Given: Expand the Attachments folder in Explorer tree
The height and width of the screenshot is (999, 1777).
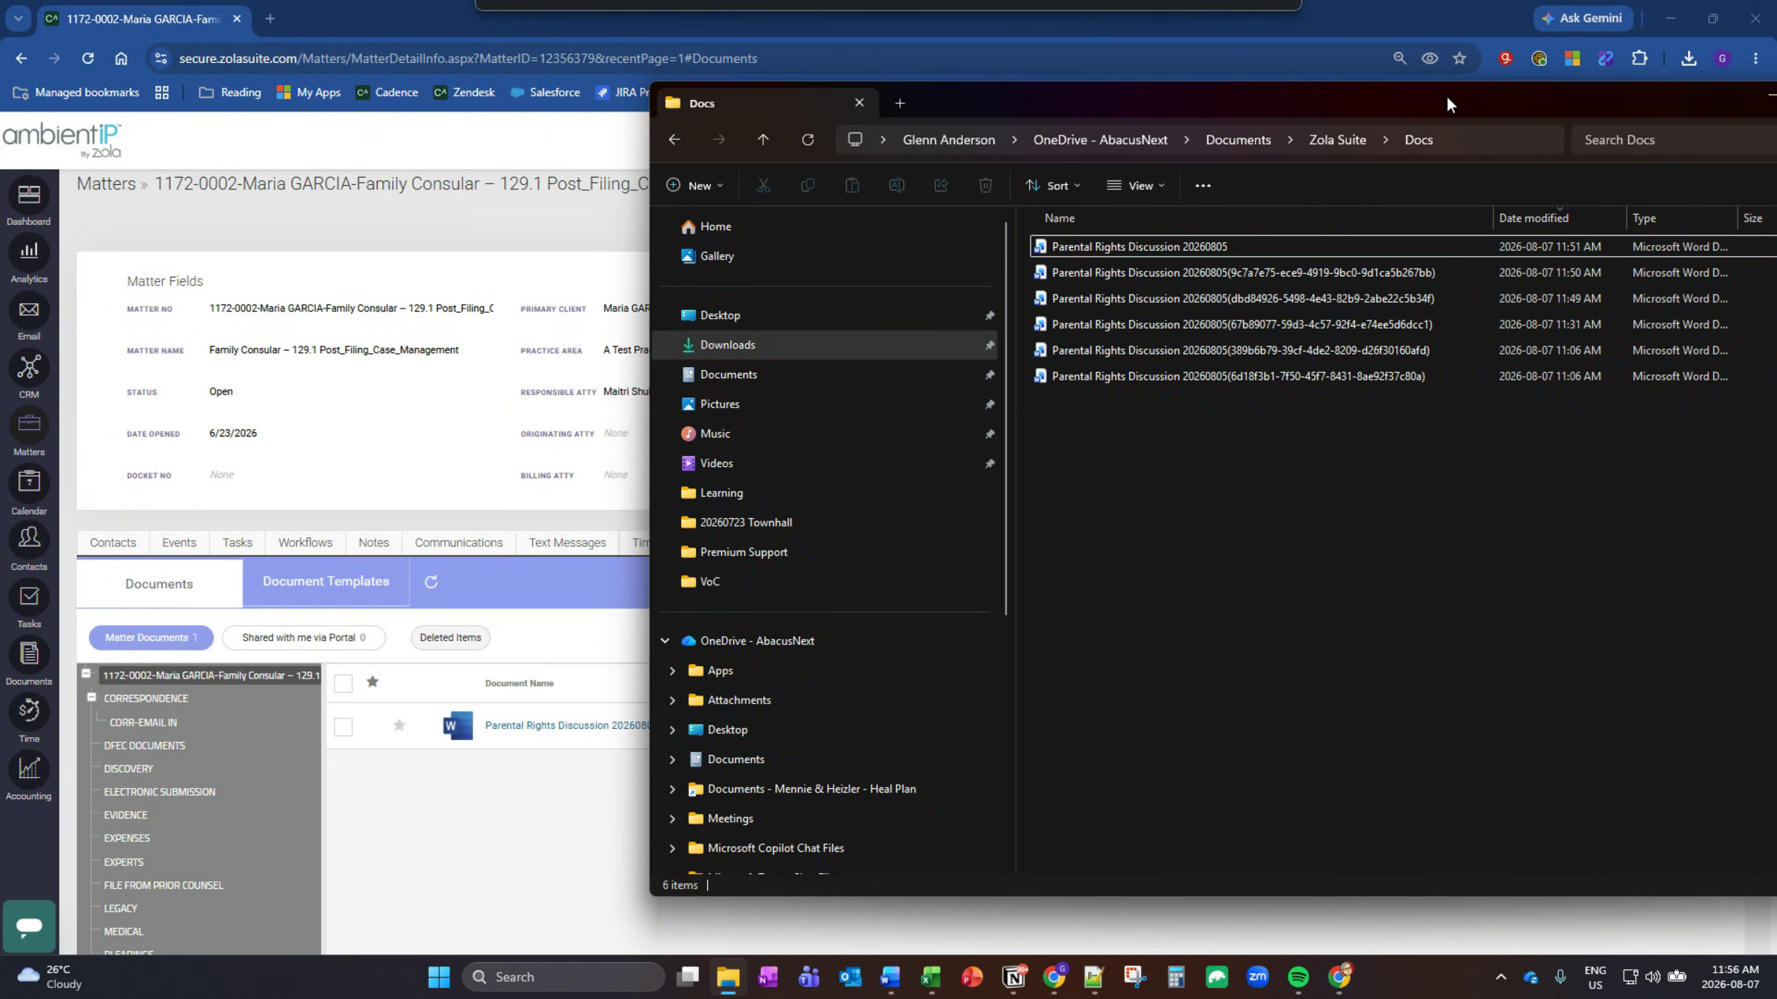Looking at the screenshot, I should click(672, 700).
